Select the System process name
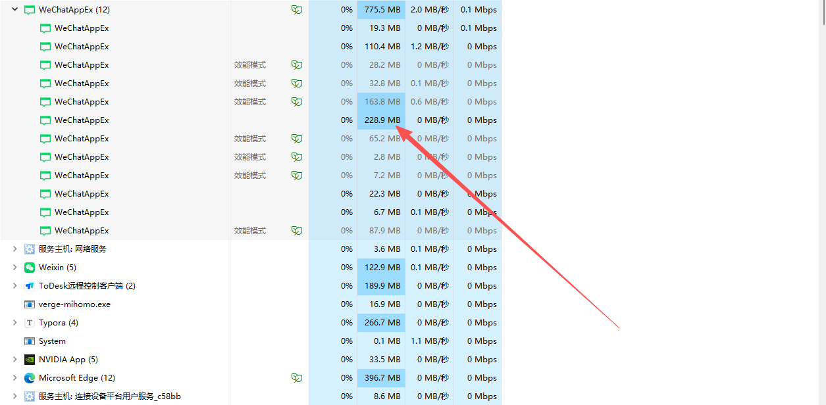This screenshot has height=405, width=826. [52, 341]
